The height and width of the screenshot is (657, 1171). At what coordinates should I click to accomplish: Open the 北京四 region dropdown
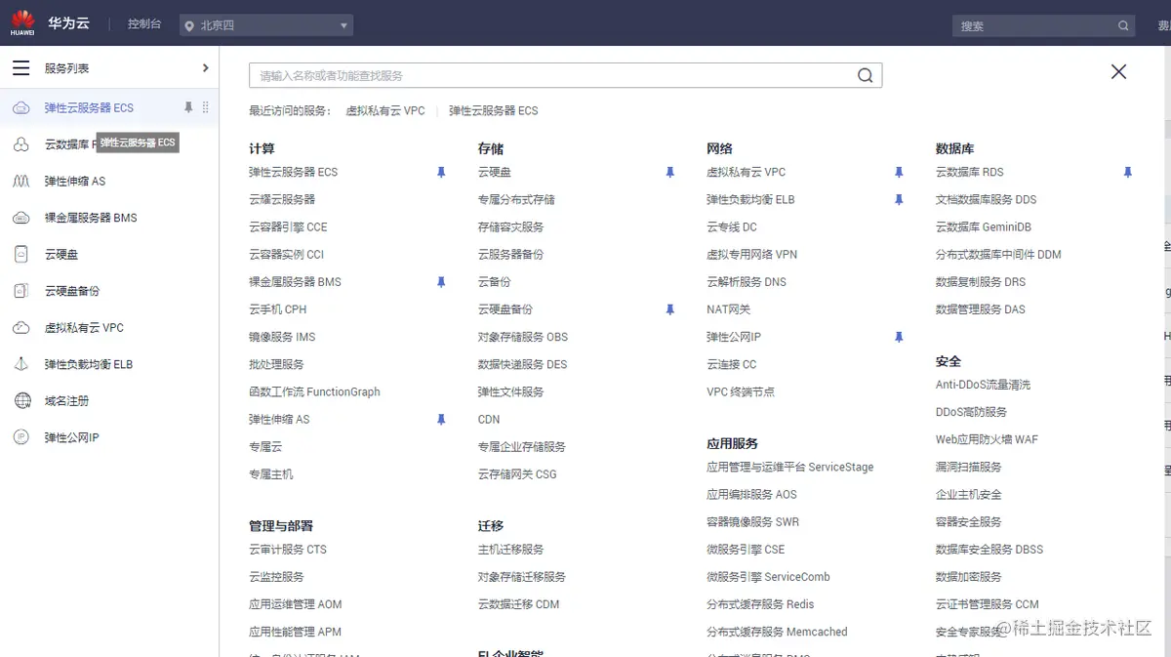(266, 25)
